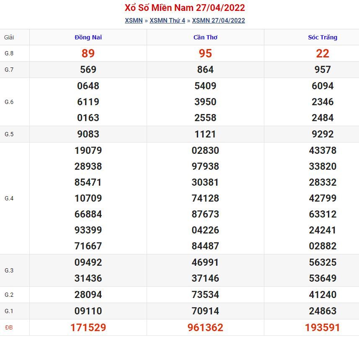359x337 pixels.
Task: Click G.1 number 70914
Action: tap(205, 311)
